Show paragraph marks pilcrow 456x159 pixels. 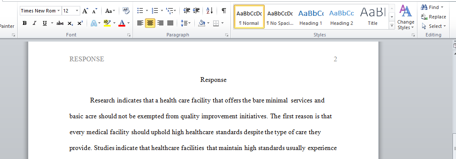pos(223,11)
